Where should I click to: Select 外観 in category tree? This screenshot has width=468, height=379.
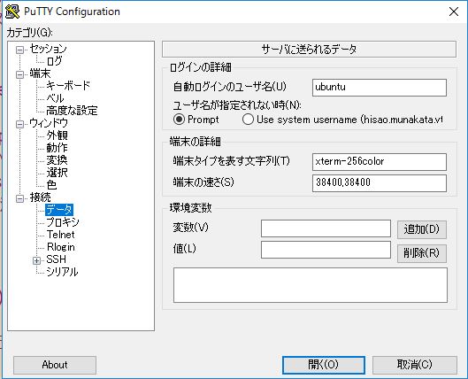pos(57,135)
